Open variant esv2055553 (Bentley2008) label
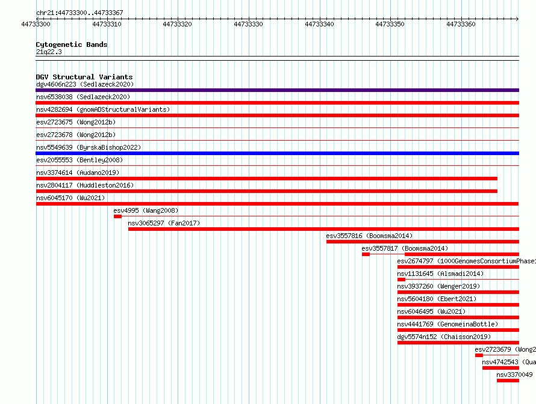Viewport: 536px width, 404px height. pos(79,160)
